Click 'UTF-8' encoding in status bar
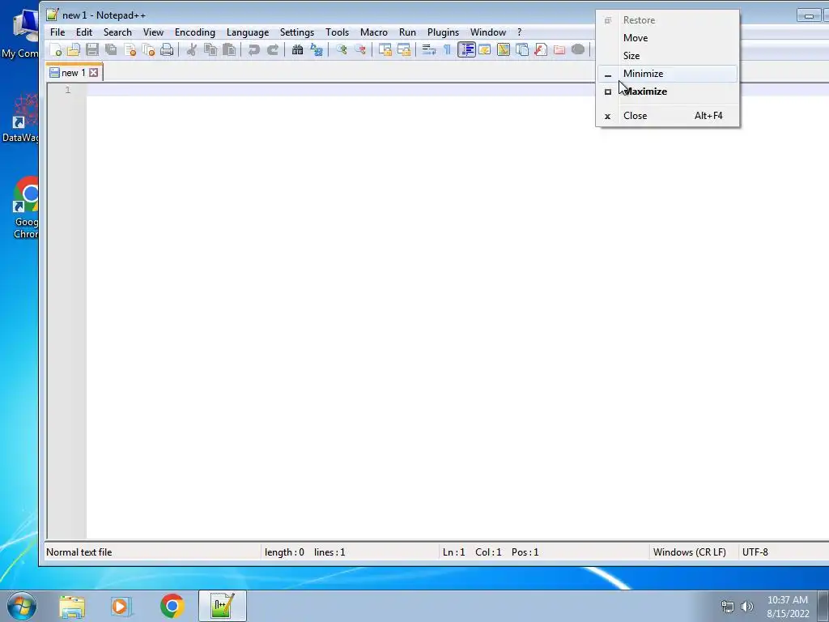This screenshot has width=829, height=622. (x=755, y=552)
